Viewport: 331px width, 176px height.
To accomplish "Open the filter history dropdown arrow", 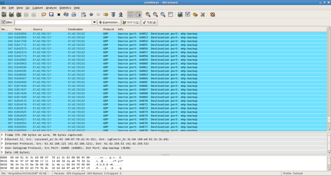I will [94, 22].
